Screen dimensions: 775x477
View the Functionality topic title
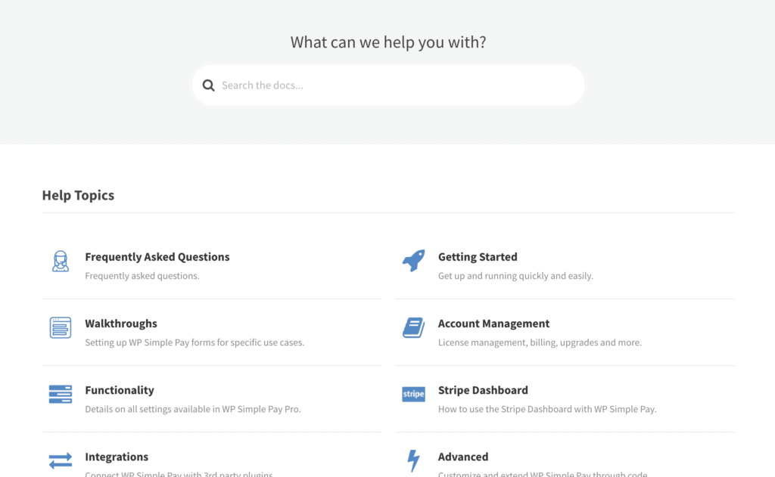click(120, 390)
